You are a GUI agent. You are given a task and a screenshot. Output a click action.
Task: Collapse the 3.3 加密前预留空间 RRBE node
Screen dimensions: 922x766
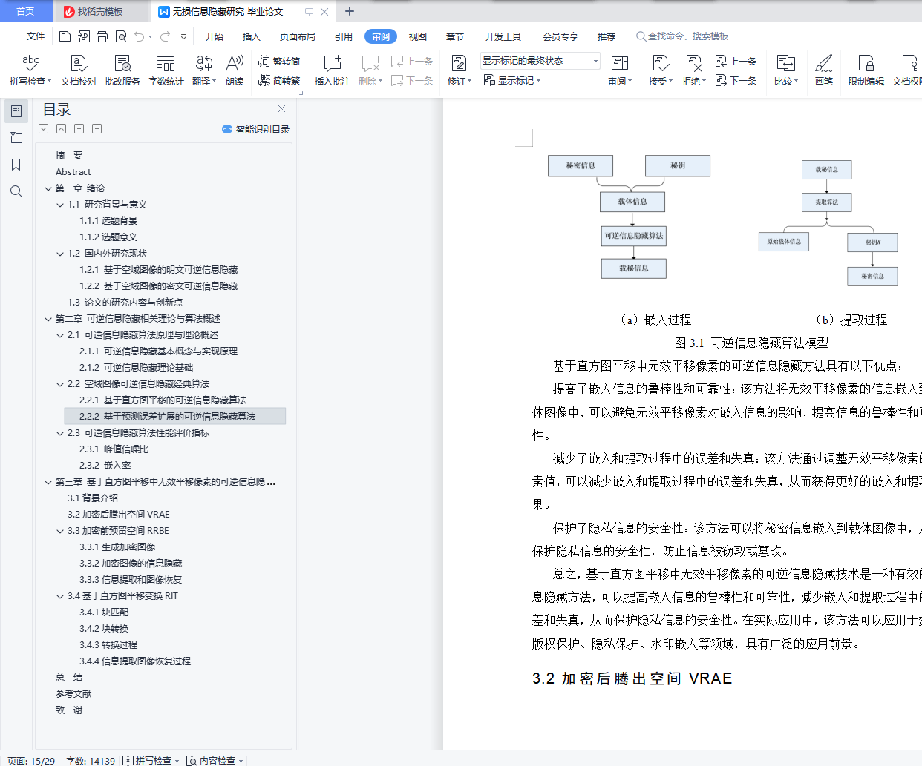[60, 531]
